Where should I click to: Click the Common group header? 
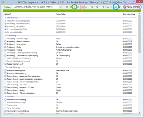tap(10, 96)
